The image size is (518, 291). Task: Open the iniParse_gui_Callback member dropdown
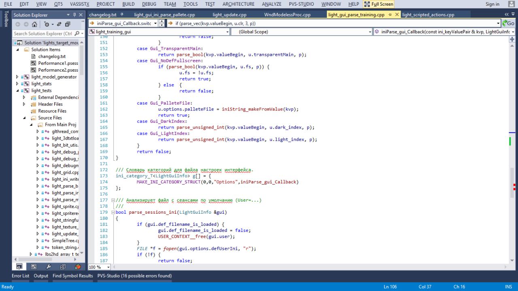click(513, 32)
